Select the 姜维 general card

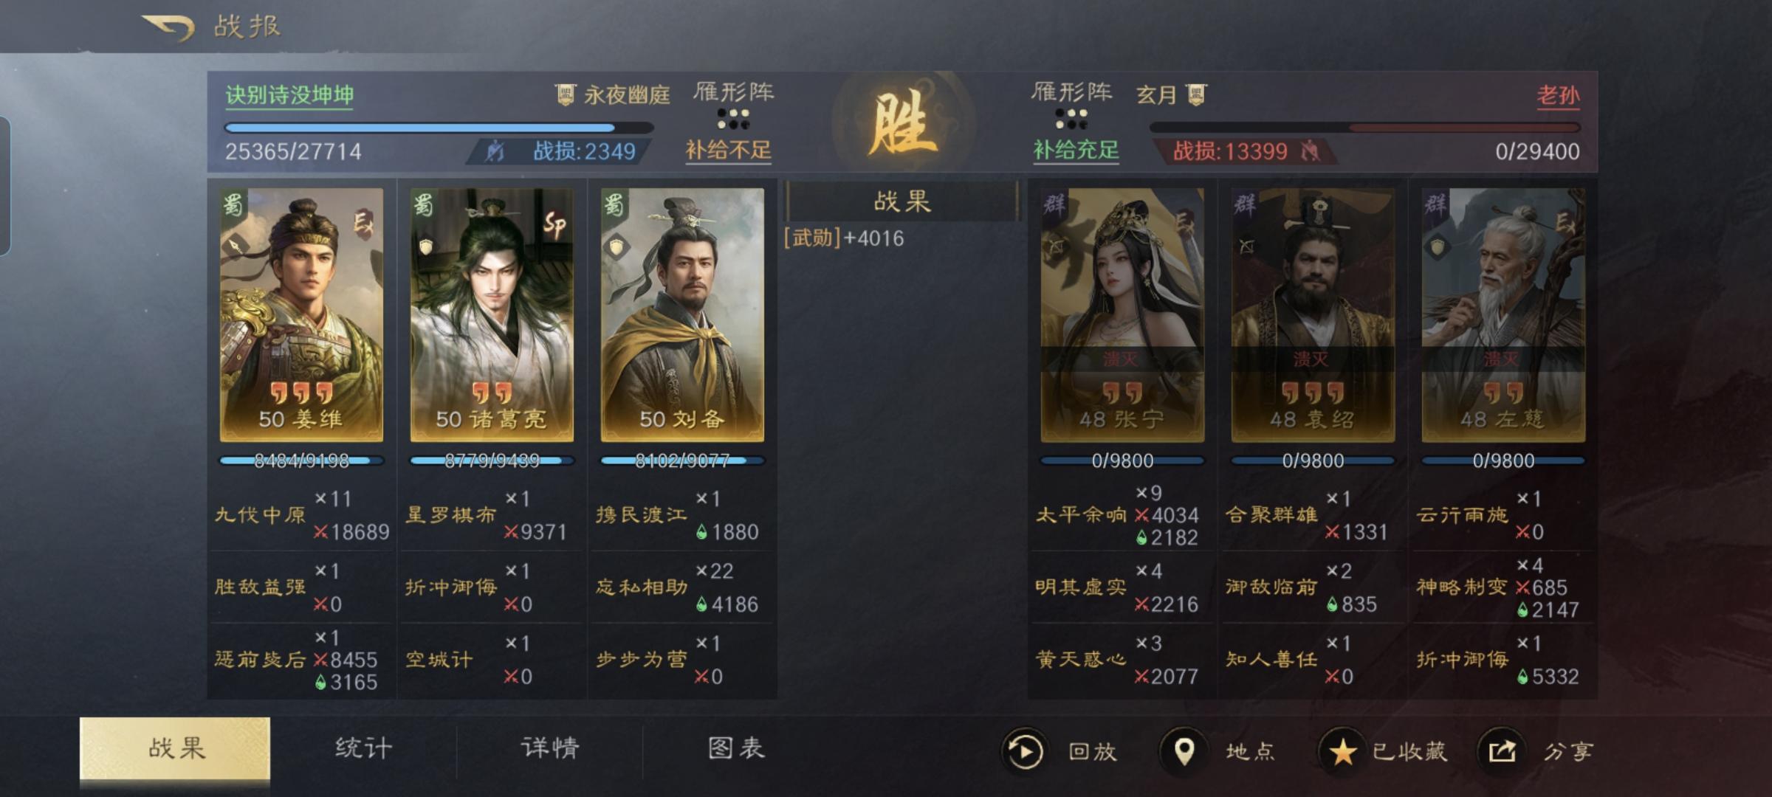(301, 315)
